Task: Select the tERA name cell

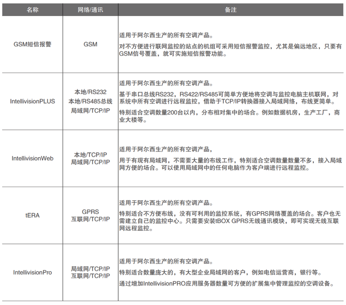Action: (33, 216)
